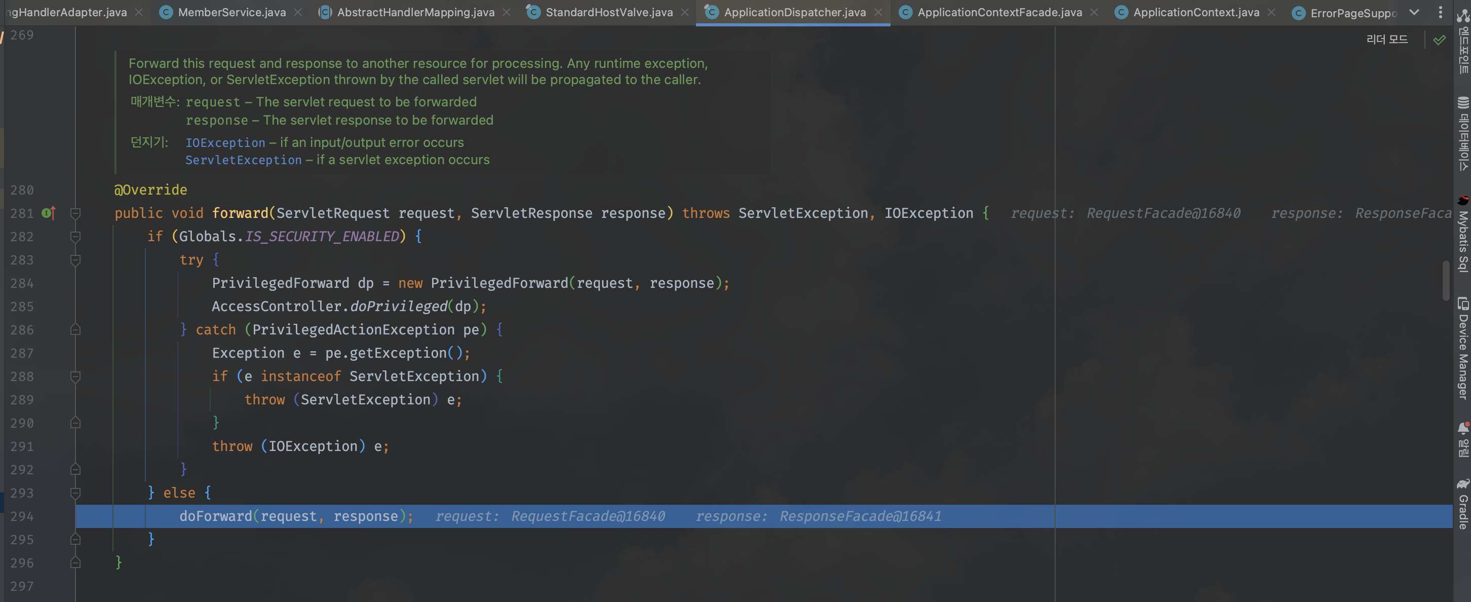Open the 알림 notifications tool window
This screenshot has width=1471, height=602.
pos(1462,439)
